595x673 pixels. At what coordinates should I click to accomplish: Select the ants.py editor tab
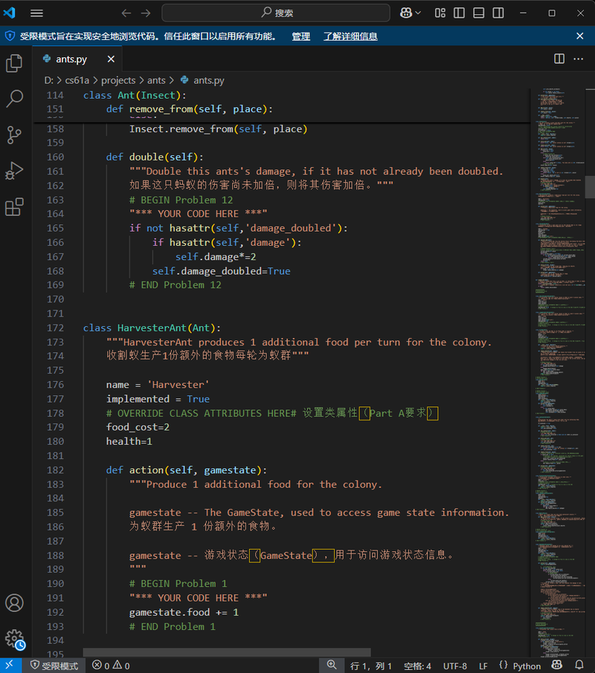point(77,59)
